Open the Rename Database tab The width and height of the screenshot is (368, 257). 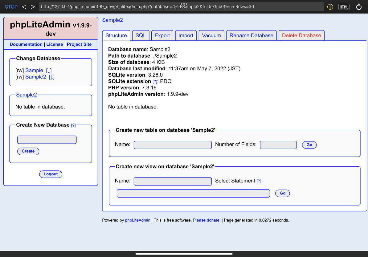(251, 35)
